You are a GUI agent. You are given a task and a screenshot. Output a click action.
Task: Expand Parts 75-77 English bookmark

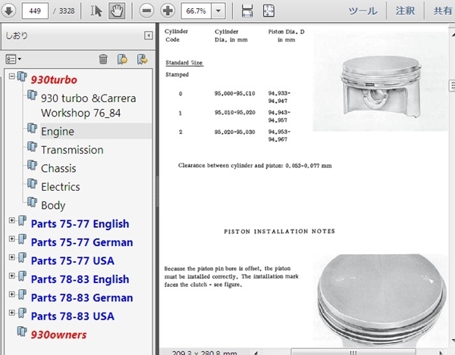(11, 220)
